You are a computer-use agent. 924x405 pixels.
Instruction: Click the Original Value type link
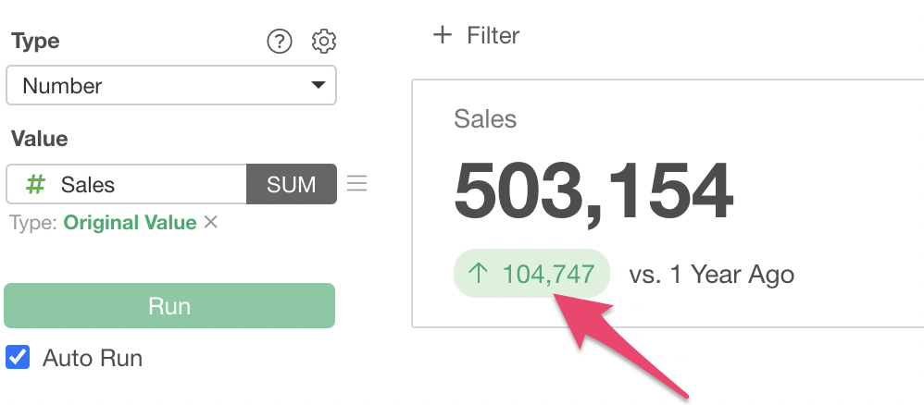pyautogui.click(x=130, y=223)
